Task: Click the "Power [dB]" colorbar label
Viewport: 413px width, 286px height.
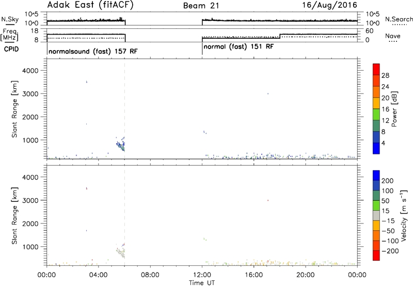Action: pos(394,109)
